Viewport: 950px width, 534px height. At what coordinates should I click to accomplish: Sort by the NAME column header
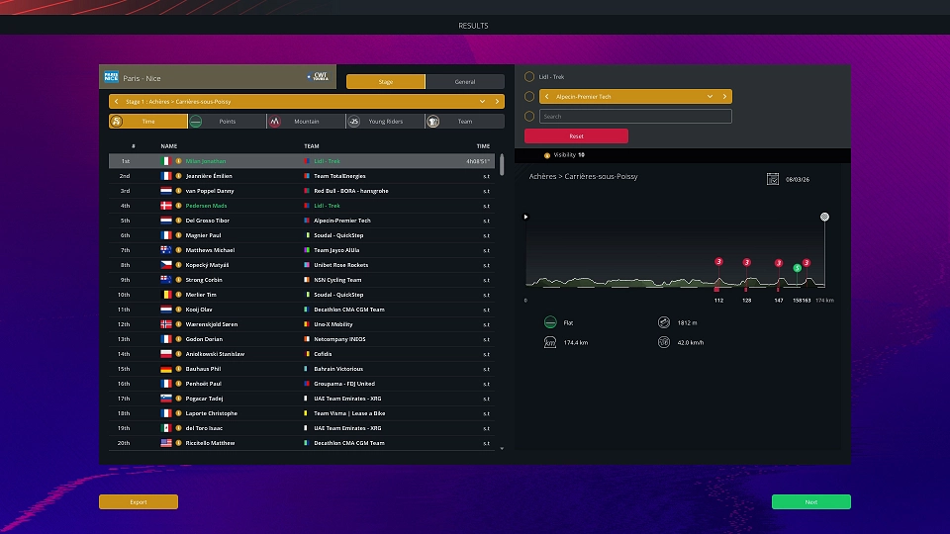(x=169, y=146)
